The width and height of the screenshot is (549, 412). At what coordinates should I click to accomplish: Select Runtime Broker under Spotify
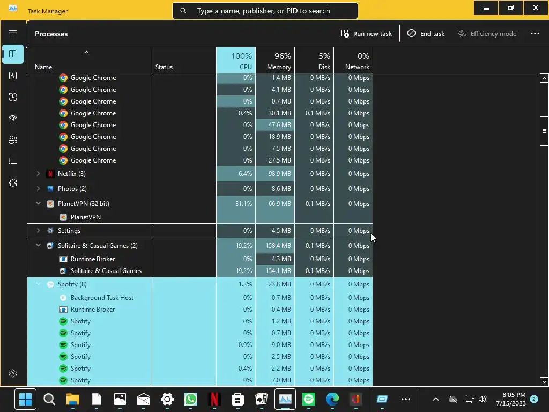[x=199, y=310]
